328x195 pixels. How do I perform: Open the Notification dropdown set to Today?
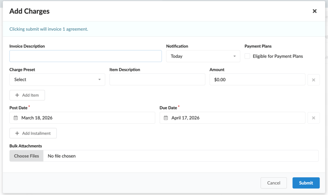[x=203, y=56]
